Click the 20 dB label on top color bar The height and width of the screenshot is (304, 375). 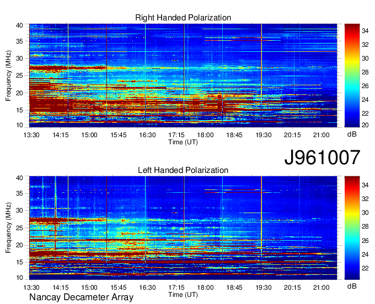(365, 125)
